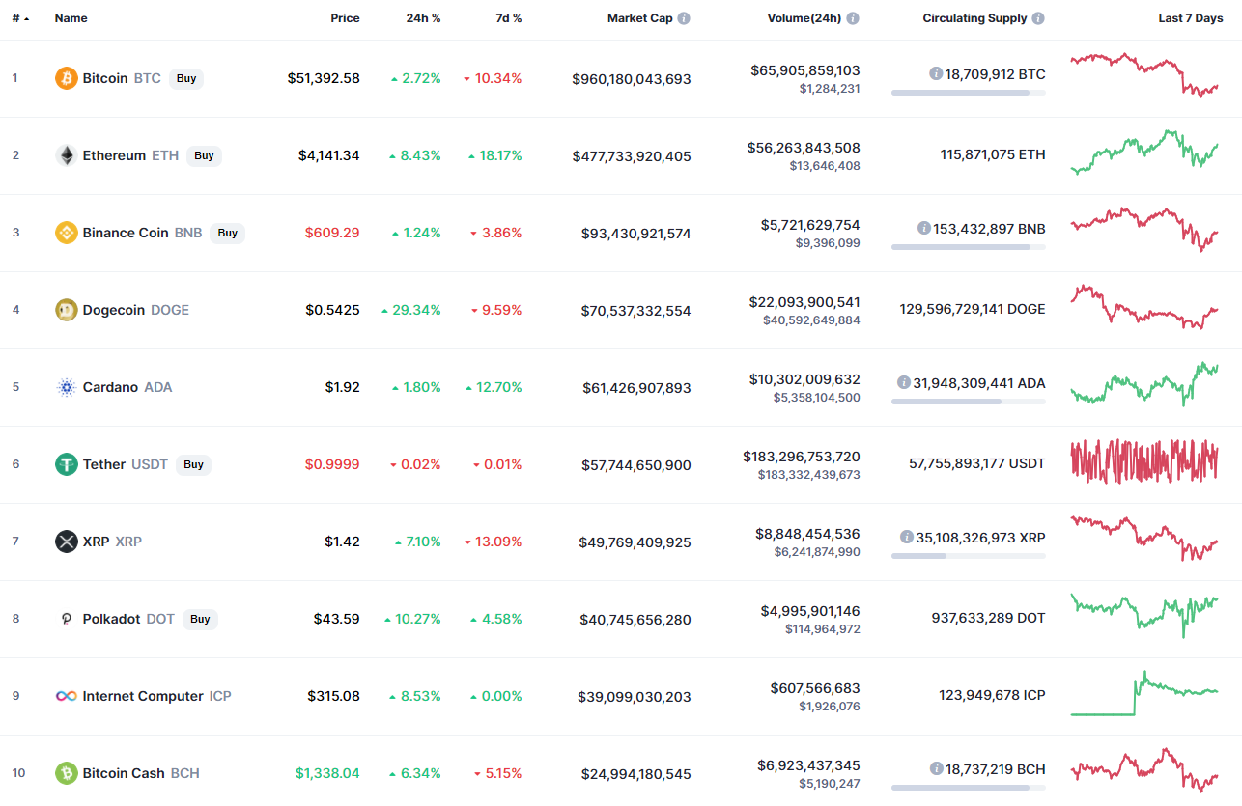Click Bitcoin's circulating supply progress bar
1242x806 pixels.
(x=968, y=93)
